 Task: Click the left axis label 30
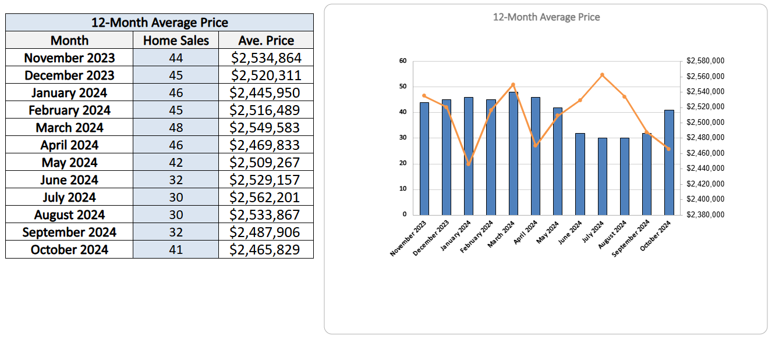[x=403, y=138]
